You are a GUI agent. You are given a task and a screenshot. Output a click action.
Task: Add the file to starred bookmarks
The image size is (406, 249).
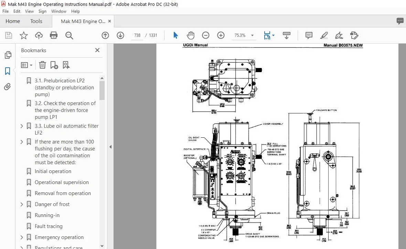(x=23, y=35)
